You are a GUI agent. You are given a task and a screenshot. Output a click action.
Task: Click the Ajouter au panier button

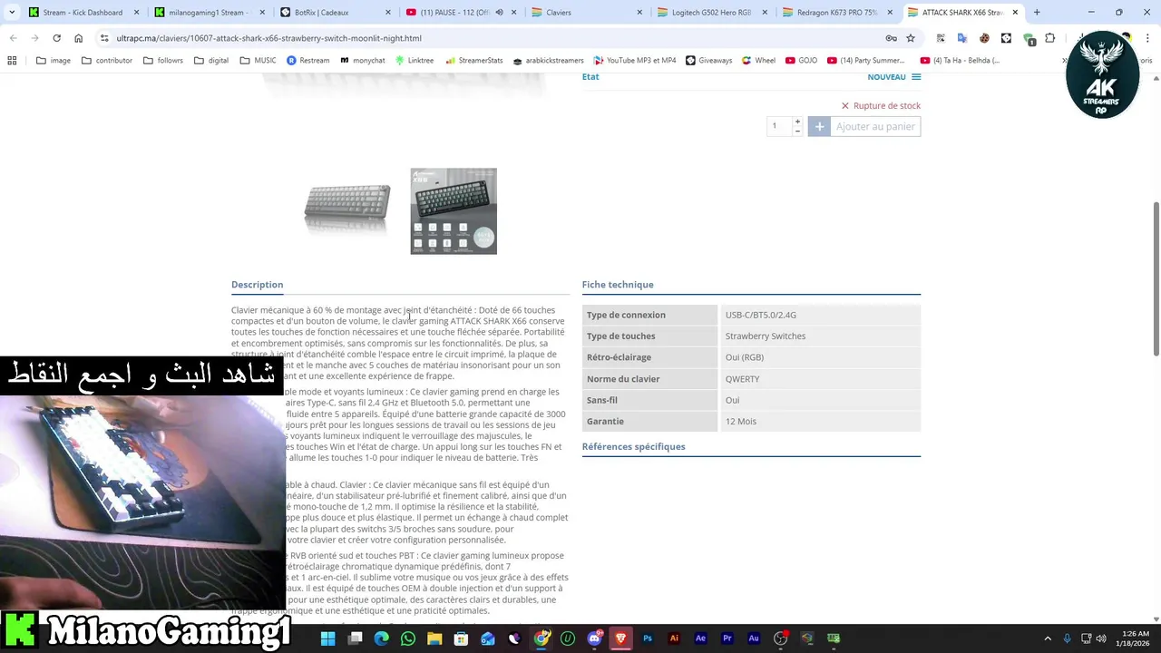(x=864, y=126)
